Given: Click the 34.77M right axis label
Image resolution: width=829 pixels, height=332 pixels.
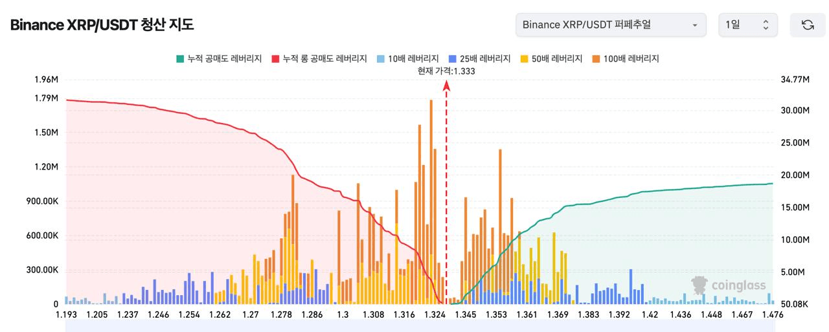Looking at the screenshot, I should [796, 80].
